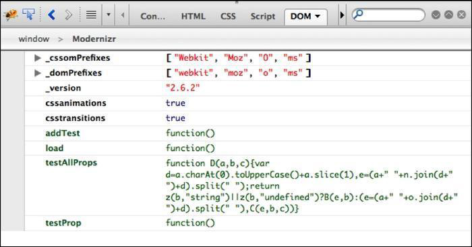Viewport: 472px width, 247px height.
Task: Open the command line lines icon
Action: point(91,14)
